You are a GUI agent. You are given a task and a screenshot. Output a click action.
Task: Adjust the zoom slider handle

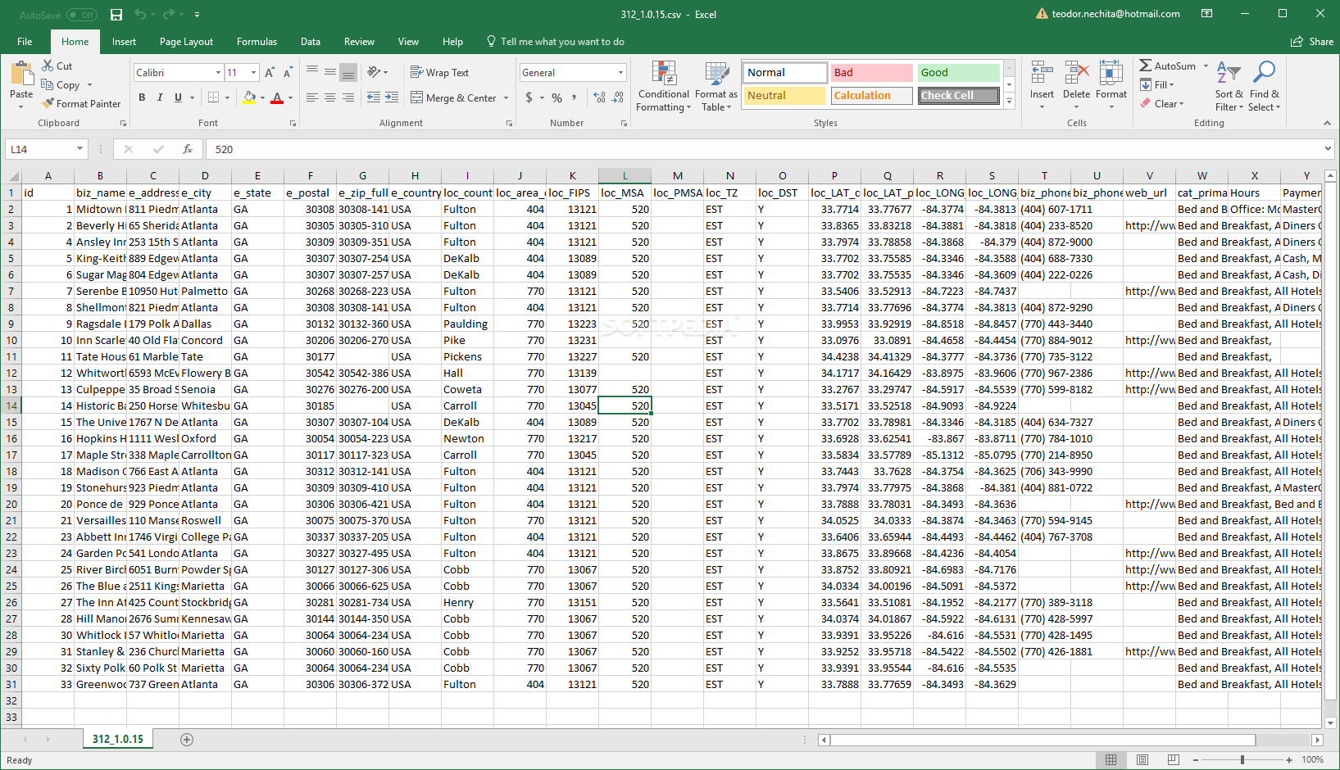click(1242, 760)
